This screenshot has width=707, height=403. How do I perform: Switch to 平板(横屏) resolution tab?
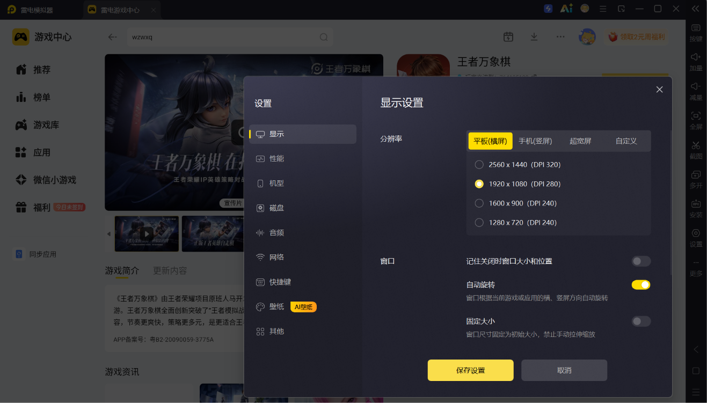[490, 141]
